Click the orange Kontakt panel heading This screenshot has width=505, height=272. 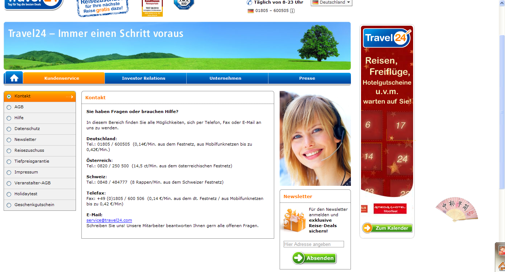point(96,98)
